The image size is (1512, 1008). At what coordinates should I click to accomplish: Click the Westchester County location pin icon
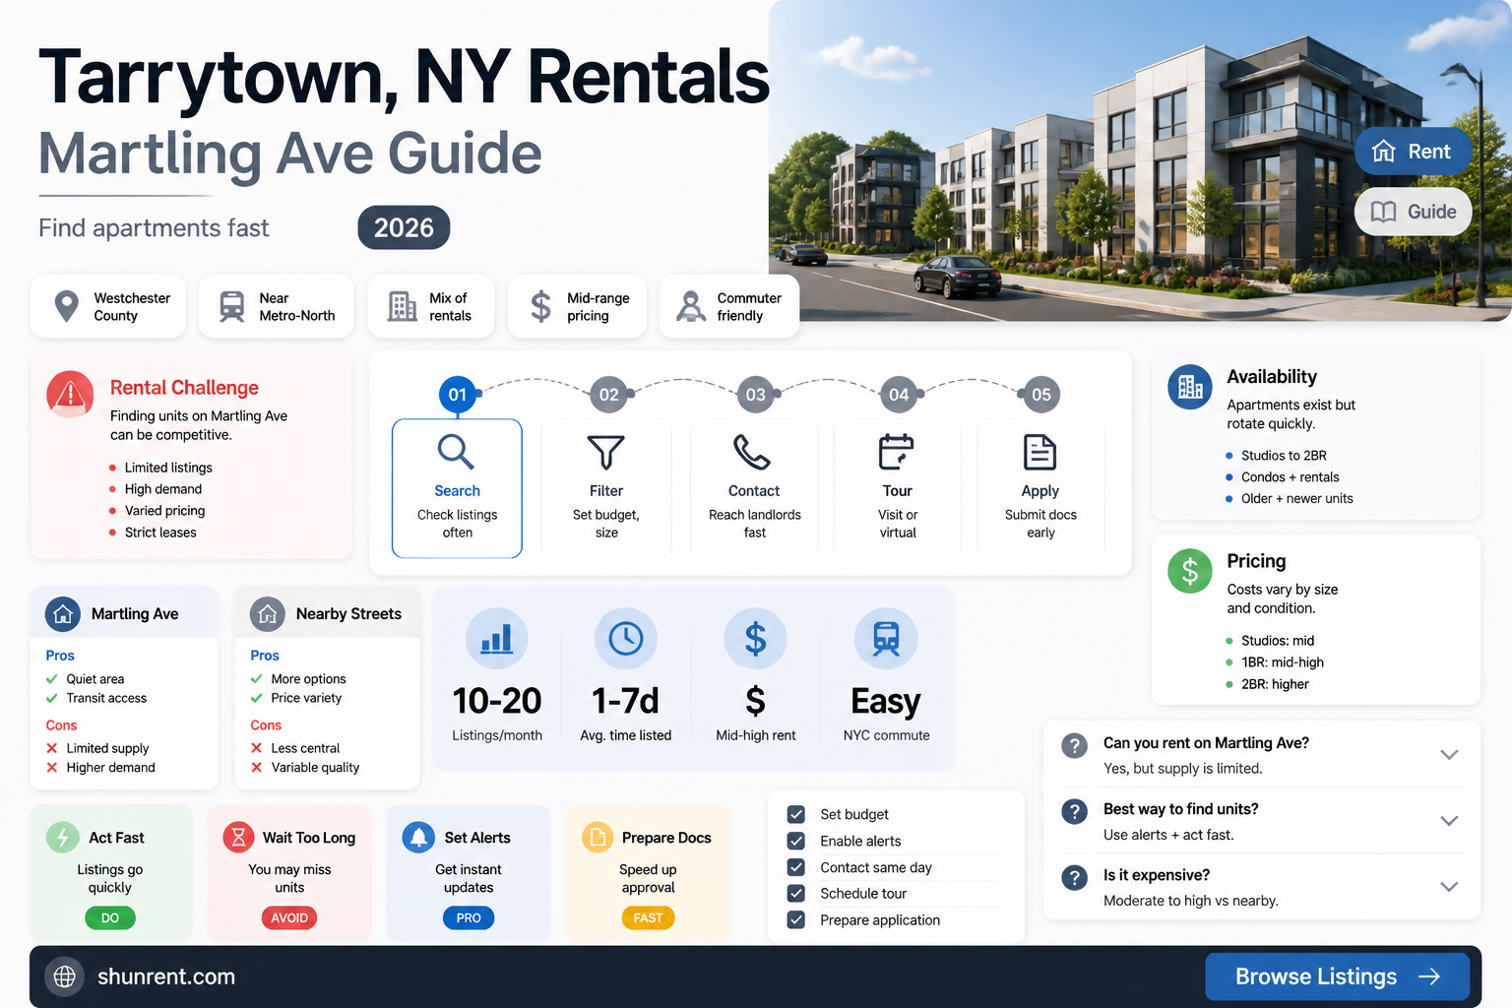66,306
